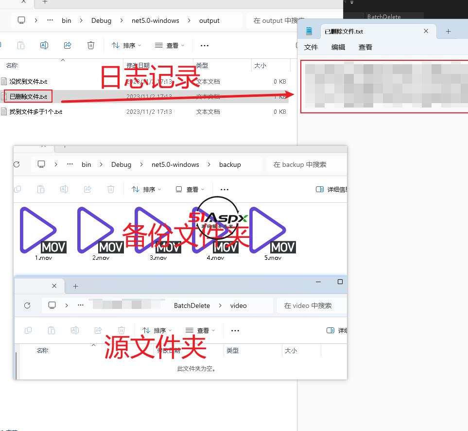
Task: Open the more options ellipsis in video toolbar
Action: click(235, 330)
